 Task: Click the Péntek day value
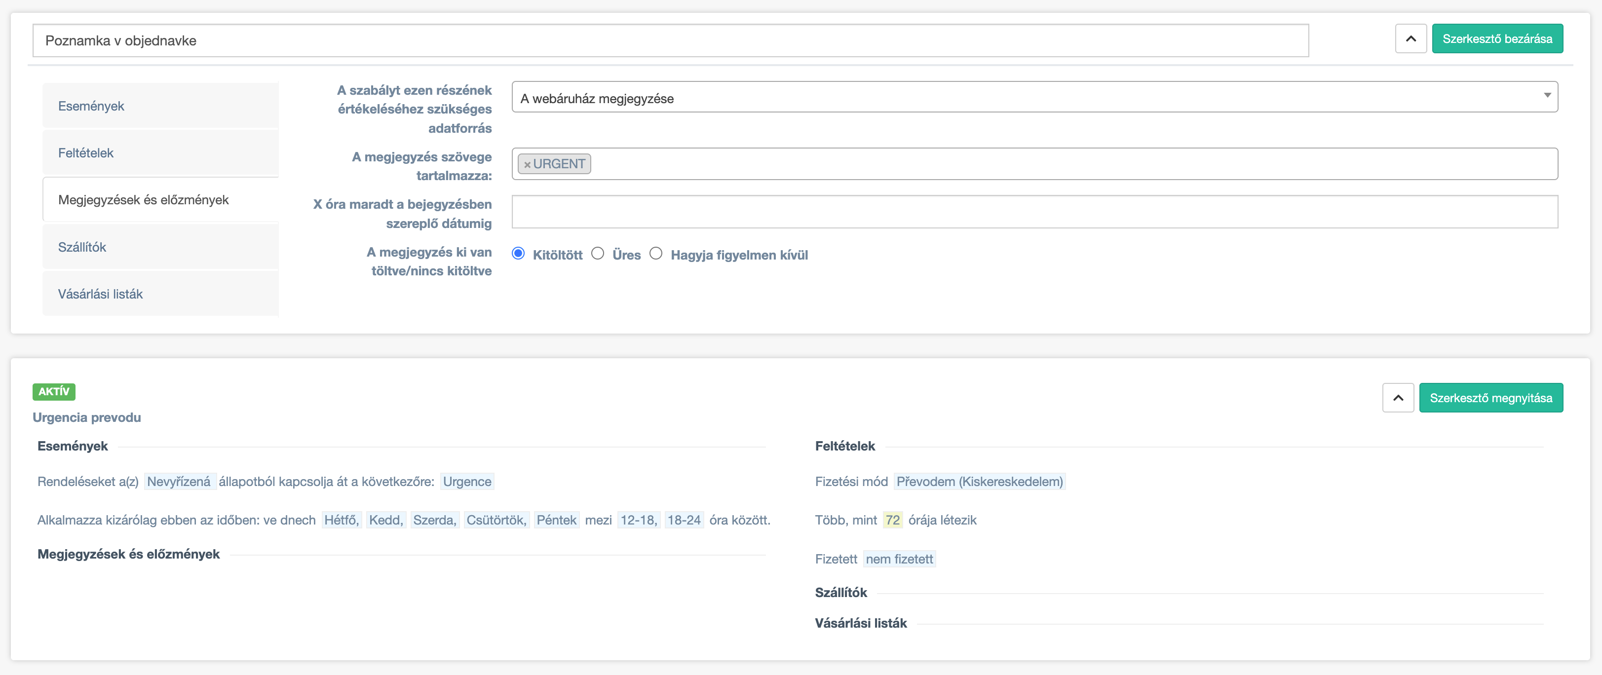coord(557,520)
